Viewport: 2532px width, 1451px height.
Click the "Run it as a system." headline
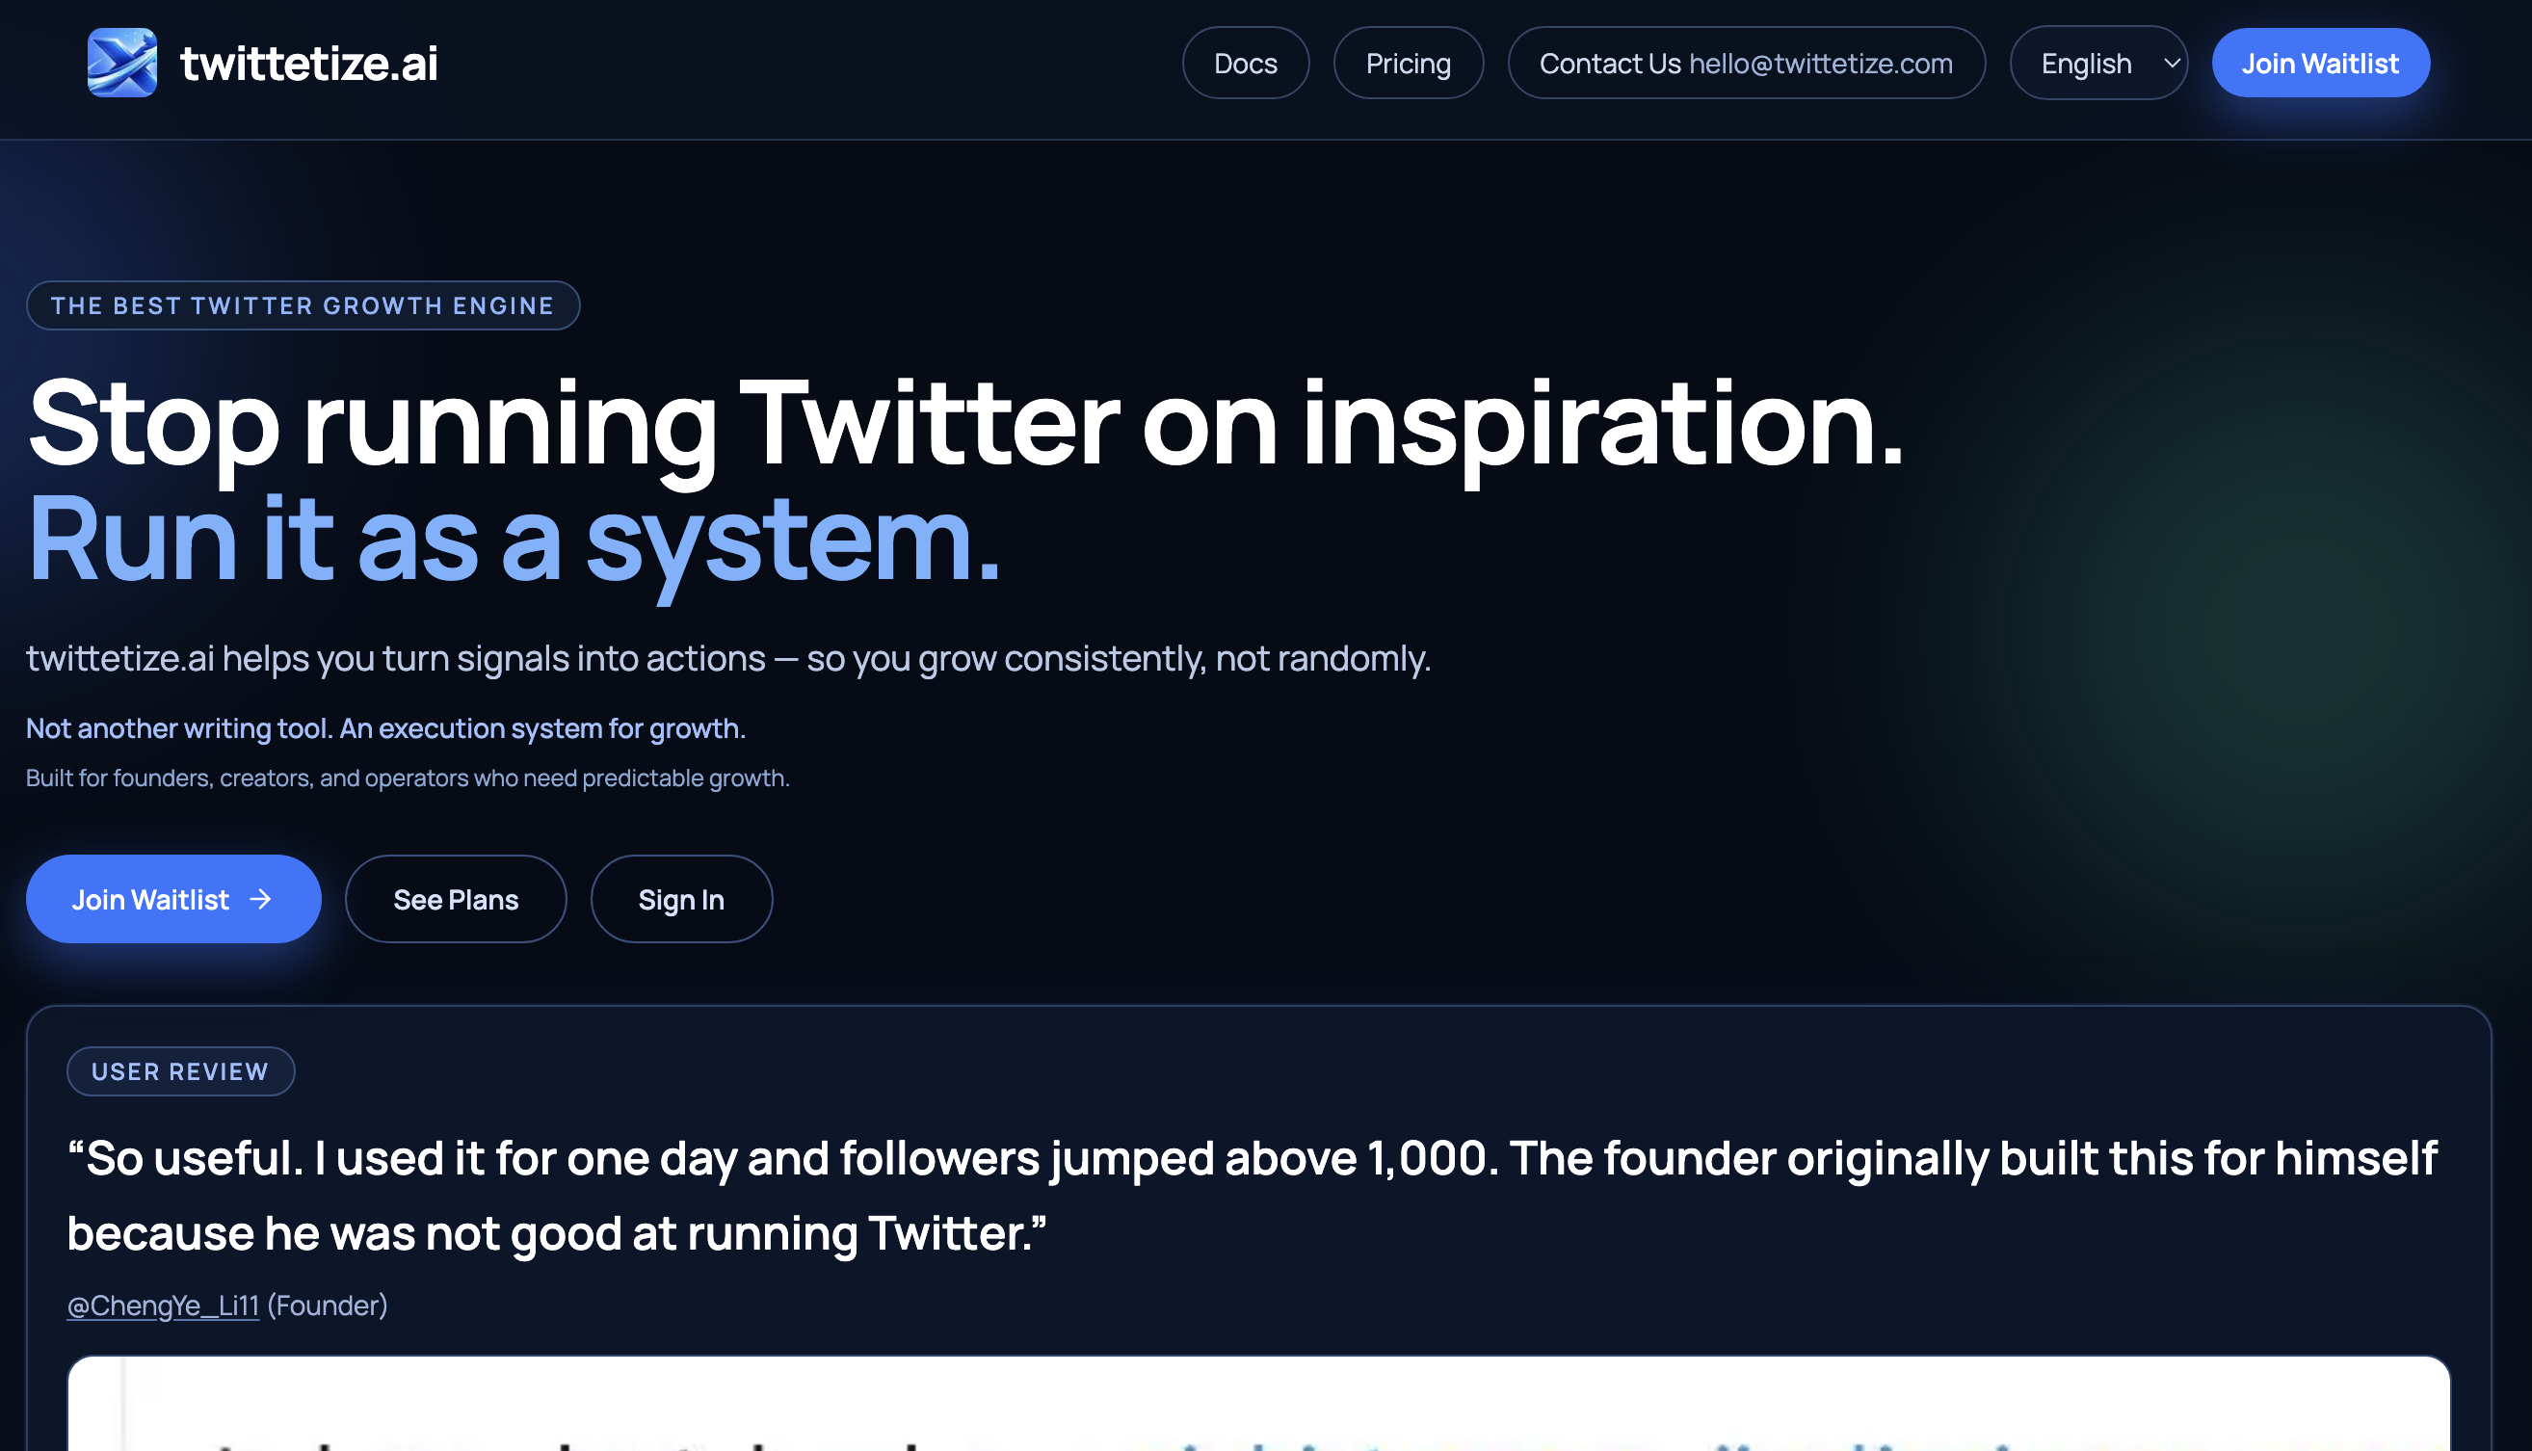click(x=514, y=539)
